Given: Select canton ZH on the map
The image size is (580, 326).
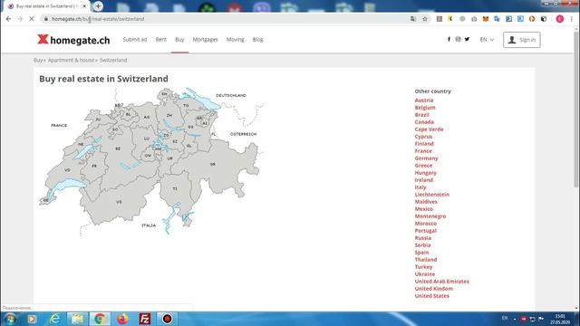Looking at the screenshot, I should point(169,115).
